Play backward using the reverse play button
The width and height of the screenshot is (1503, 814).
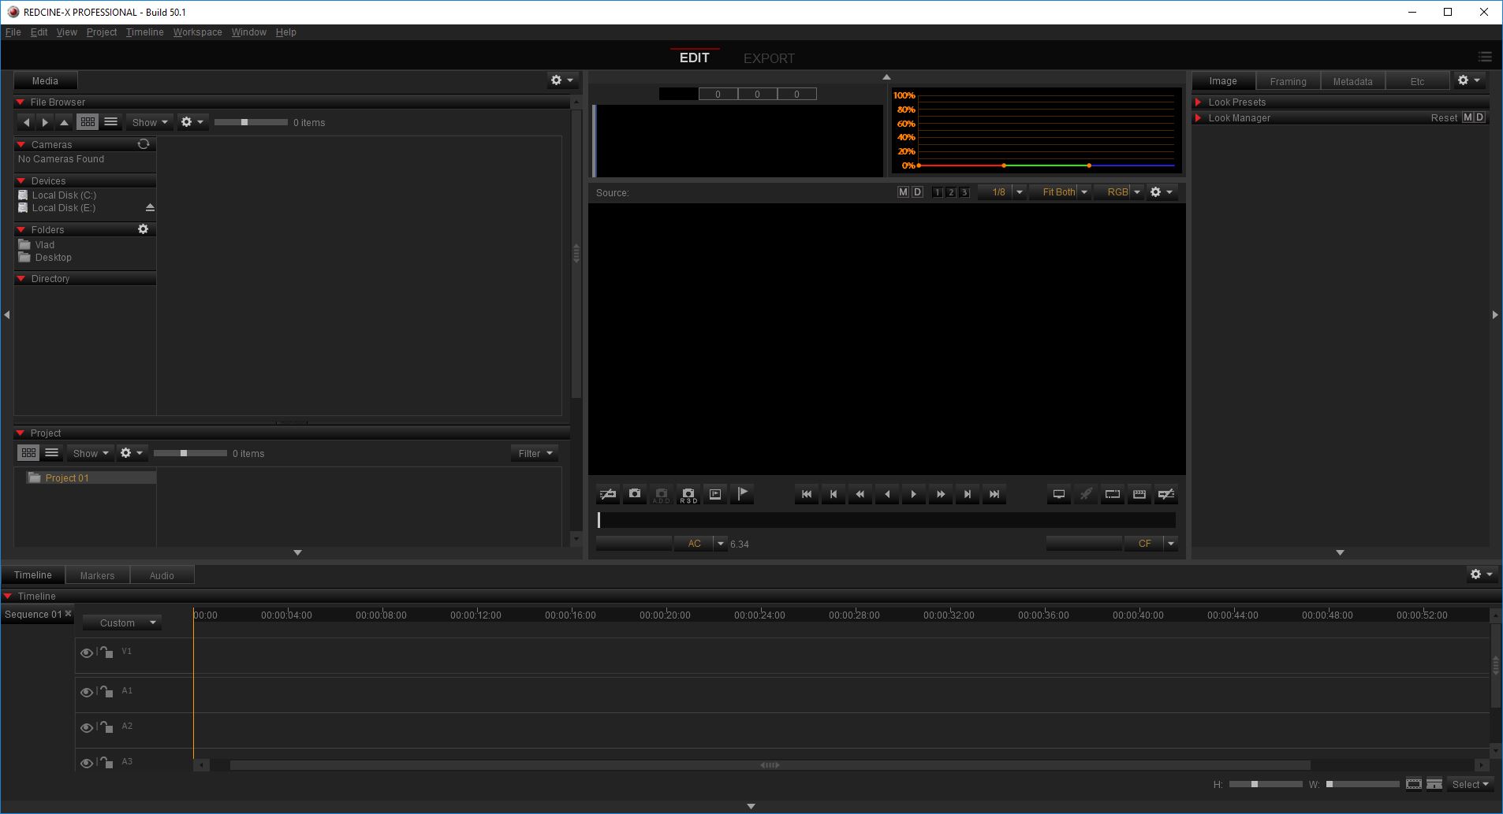tap(887, 494)
